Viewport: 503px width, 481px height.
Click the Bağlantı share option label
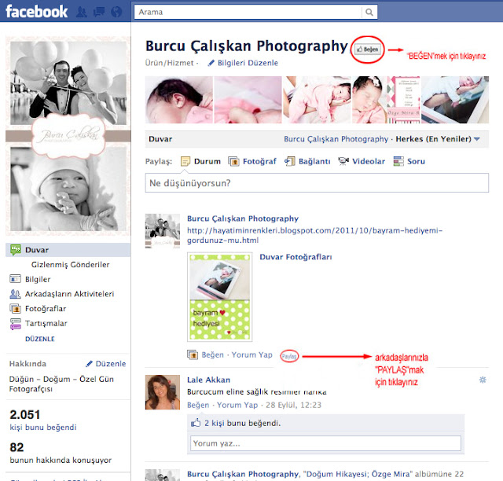tap(314, 161)
